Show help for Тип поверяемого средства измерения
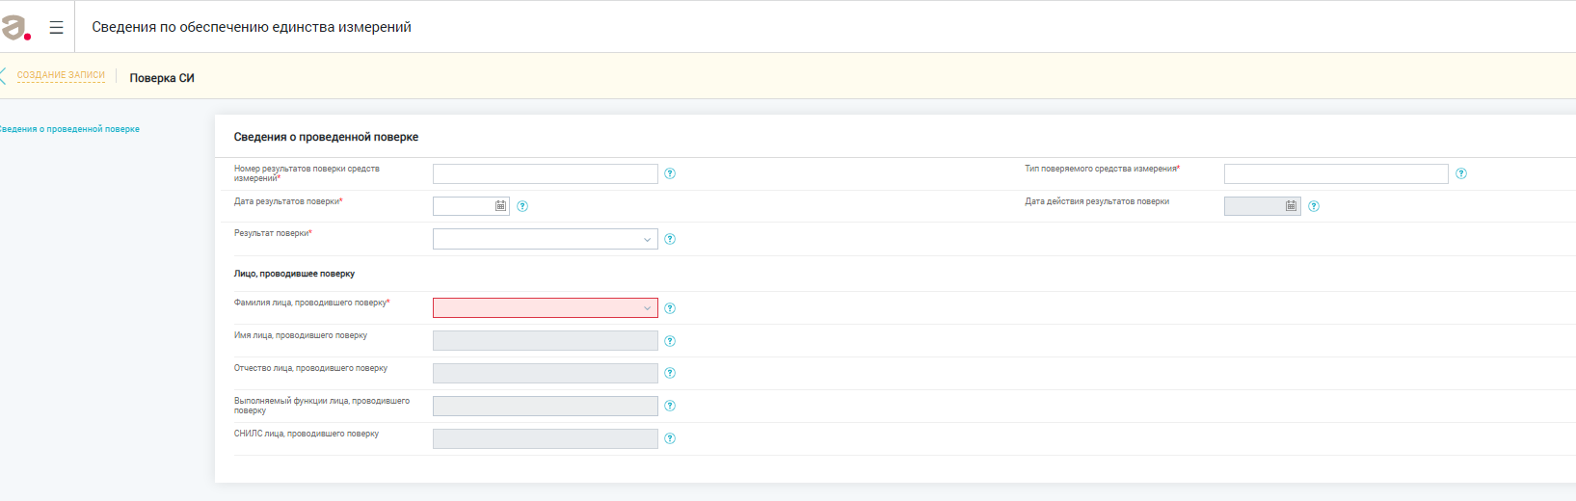The height and width of the screenshot is (501, 1576). coord(1461,173)
